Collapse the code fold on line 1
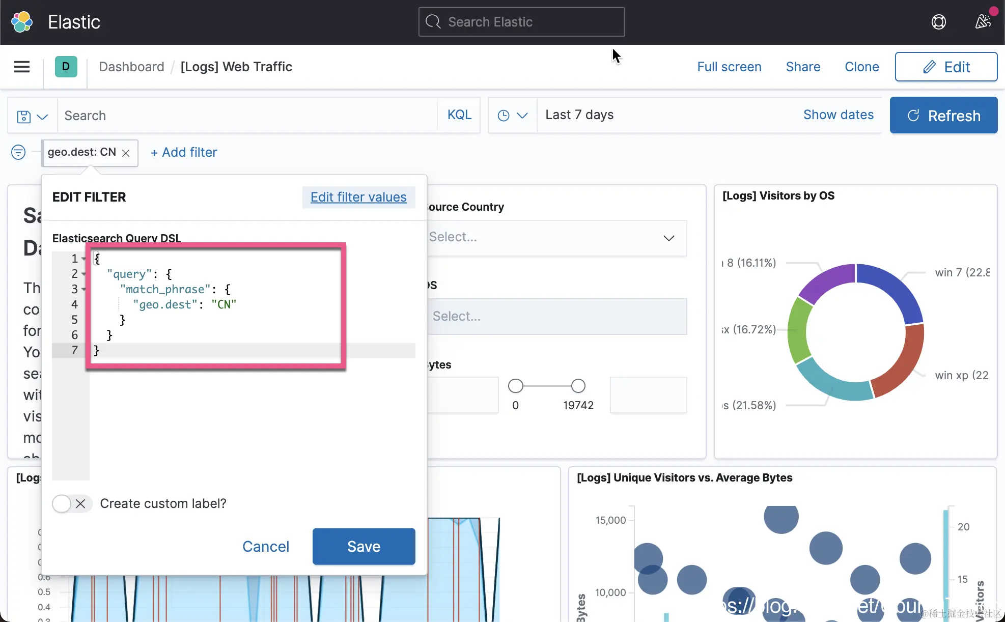The height and width of the screenshot is (622, 1005). tap(84, 259)
